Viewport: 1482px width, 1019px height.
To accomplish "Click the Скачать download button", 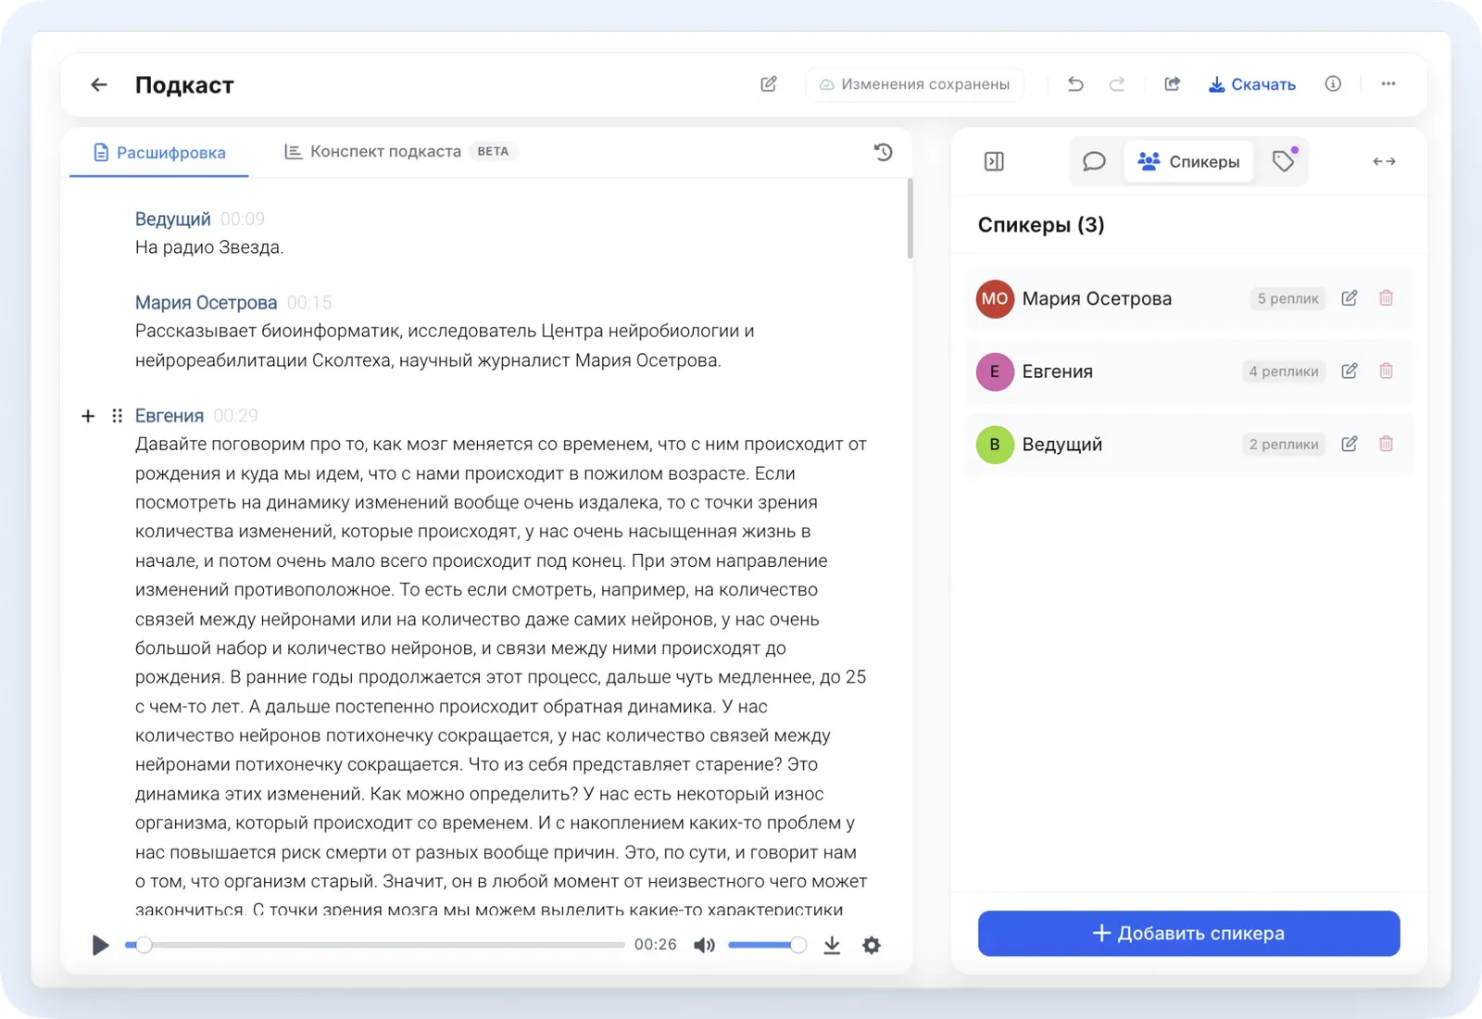I will 1251,84.
